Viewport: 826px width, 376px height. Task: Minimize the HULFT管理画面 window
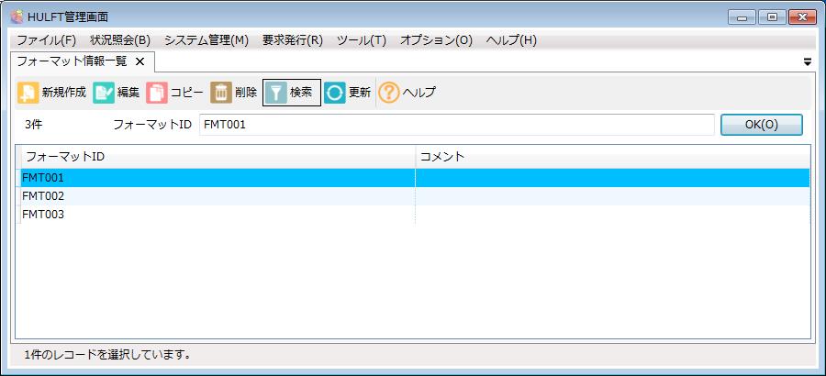click(742, 17)
